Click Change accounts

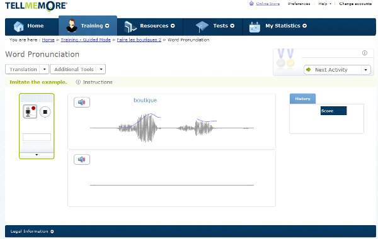point(355,4)
